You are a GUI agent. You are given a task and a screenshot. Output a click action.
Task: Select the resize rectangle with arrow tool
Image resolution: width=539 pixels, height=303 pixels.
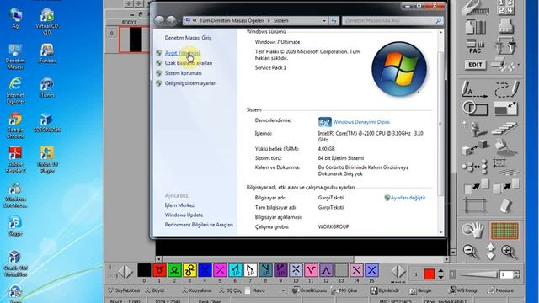(x=505, y=109)
